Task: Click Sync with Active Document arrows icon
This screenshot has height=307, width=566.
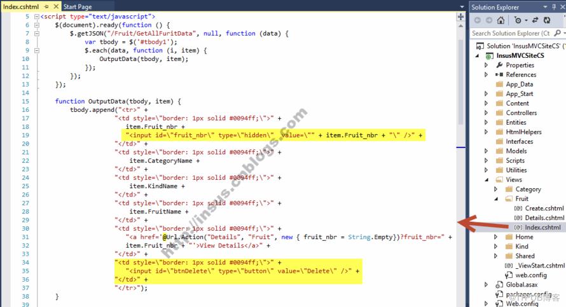Action: [x=535, y=20]
